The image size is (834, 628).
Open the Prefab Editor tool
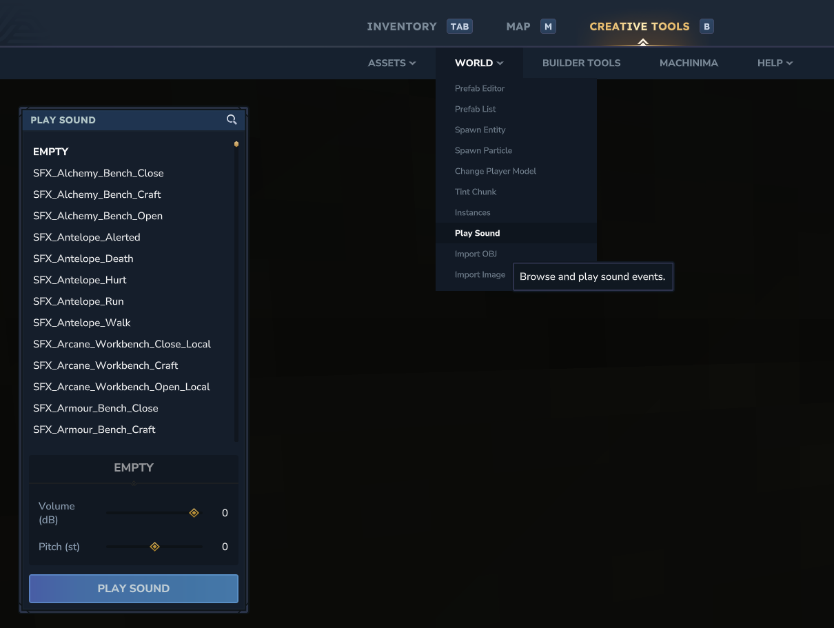click(x=479, y=88)
